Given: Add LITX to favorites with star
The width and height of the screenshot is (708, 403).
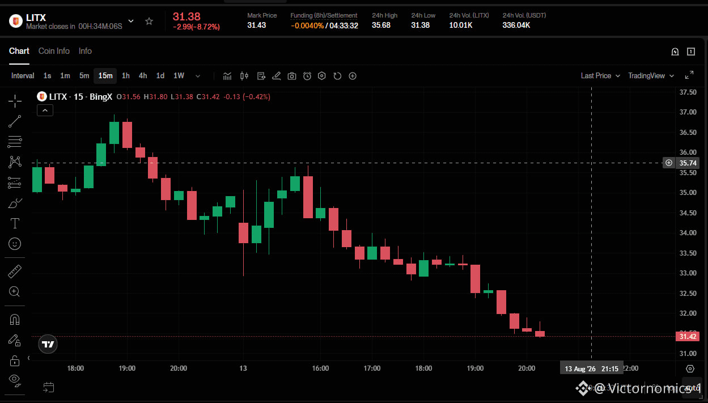Looking at the screenshot, I should point(149,22).
